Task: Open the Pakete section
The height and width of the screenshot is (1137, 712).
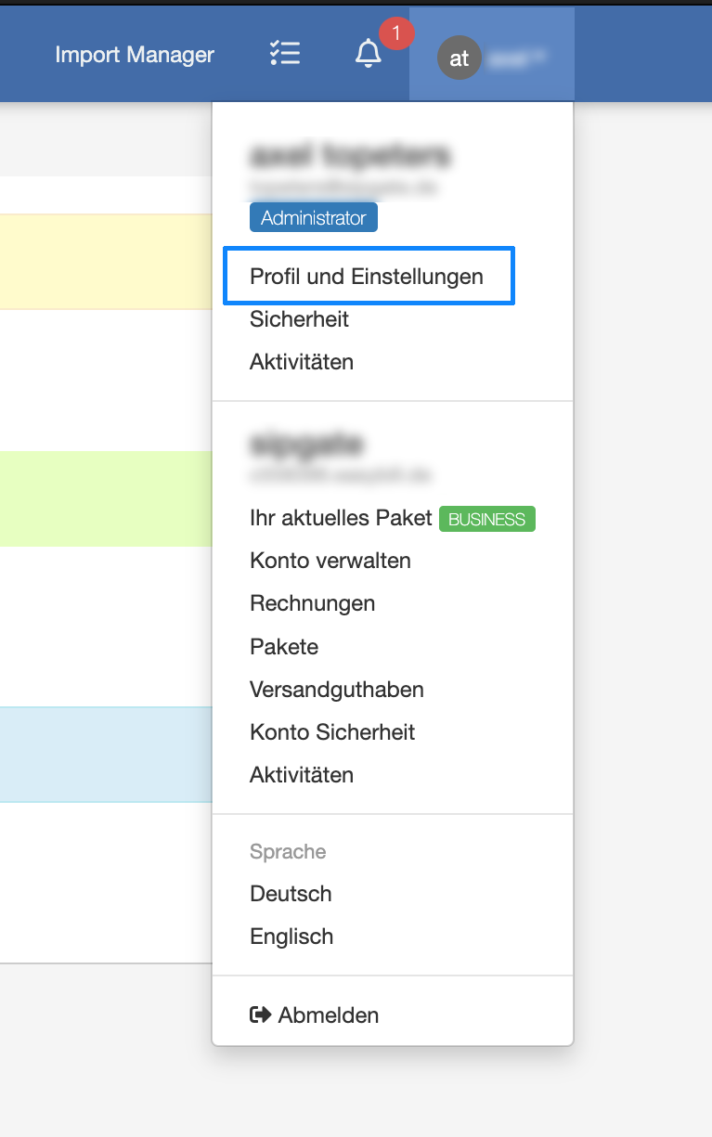Action: 284,646
